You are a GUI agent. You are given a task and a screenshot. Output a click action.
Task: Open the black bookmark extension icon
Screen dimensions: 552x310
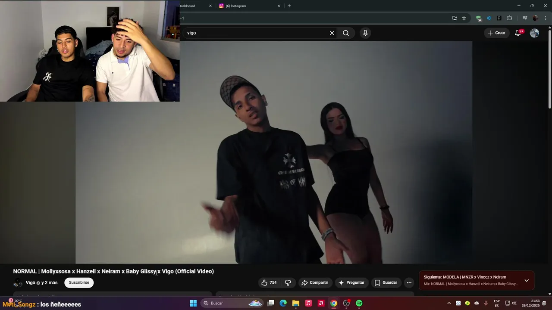click(499, 18)
